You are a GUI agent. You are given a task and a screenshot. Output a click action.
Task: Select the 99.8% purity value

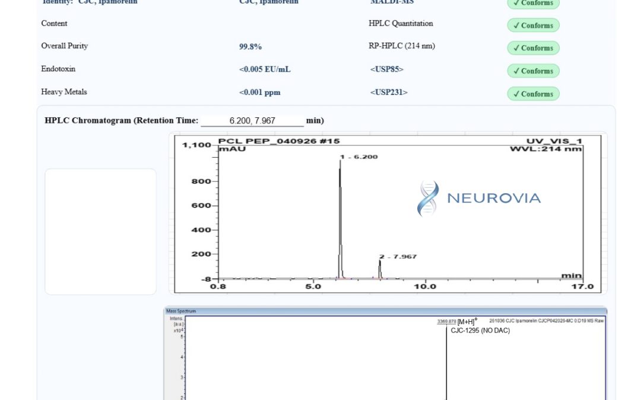pos(250,47)
